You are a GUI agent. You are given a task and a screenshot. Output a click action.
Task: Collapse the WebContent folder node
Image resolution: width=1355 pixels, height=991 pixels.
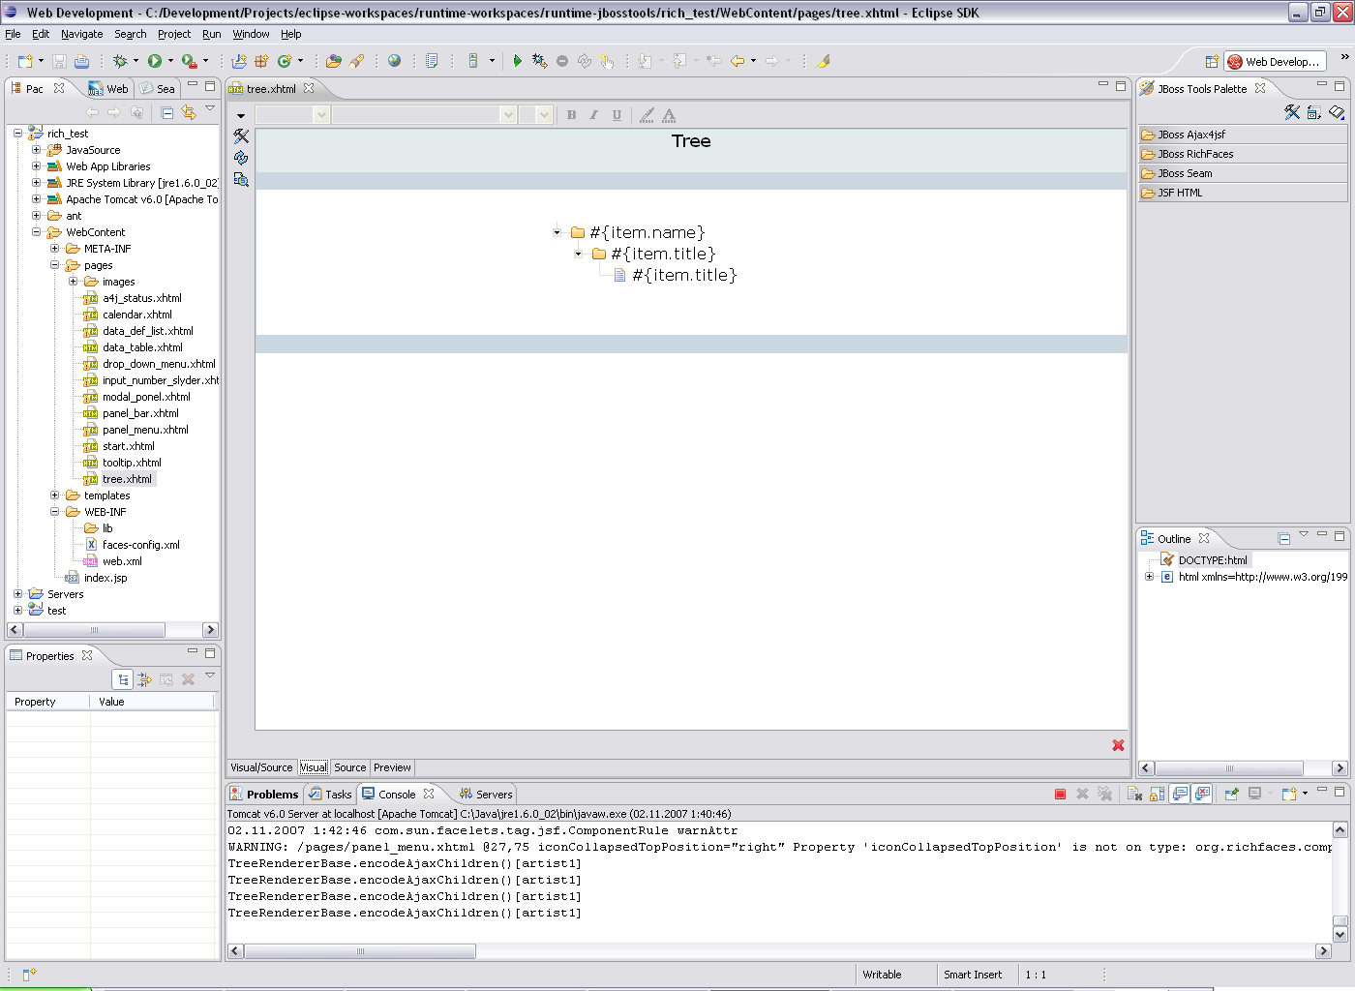click(x=37, y=232)
